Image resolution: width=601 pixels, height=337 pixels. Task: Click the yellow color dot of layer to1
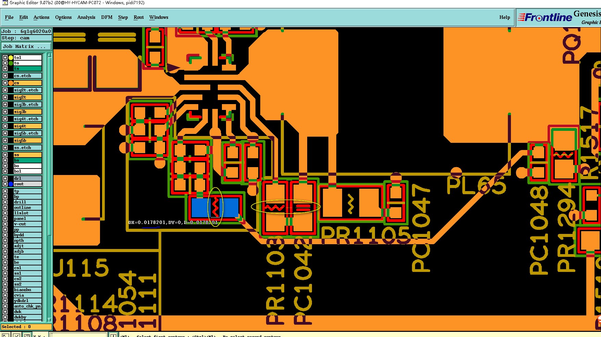coord(11,58)
